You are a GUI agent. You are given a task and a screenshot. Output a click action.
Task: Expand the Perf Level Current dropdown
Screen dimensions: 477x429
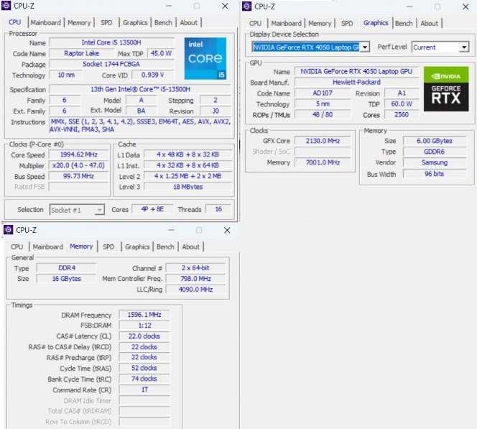464,47
